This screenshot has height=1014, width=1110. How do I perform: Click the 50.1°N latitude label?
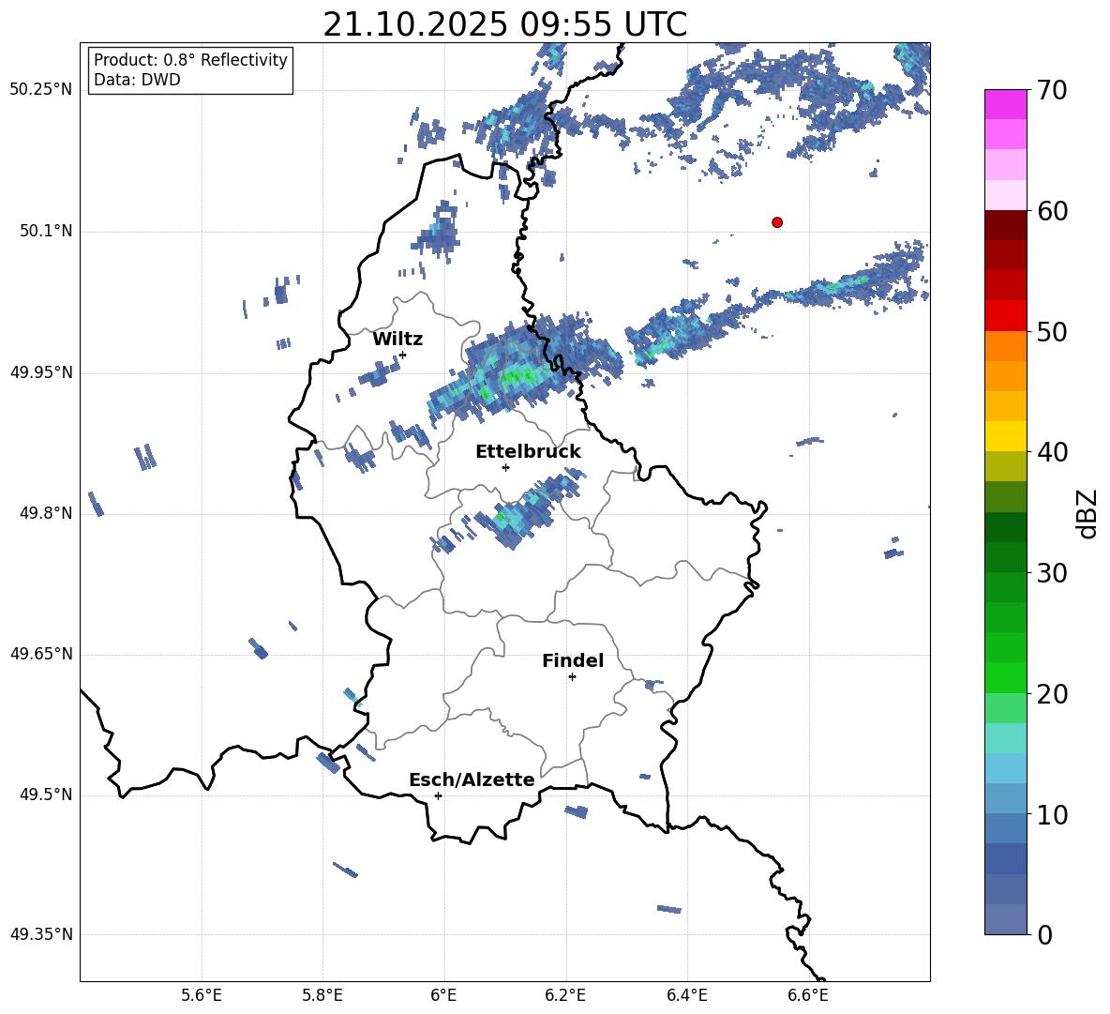[46, 232]
